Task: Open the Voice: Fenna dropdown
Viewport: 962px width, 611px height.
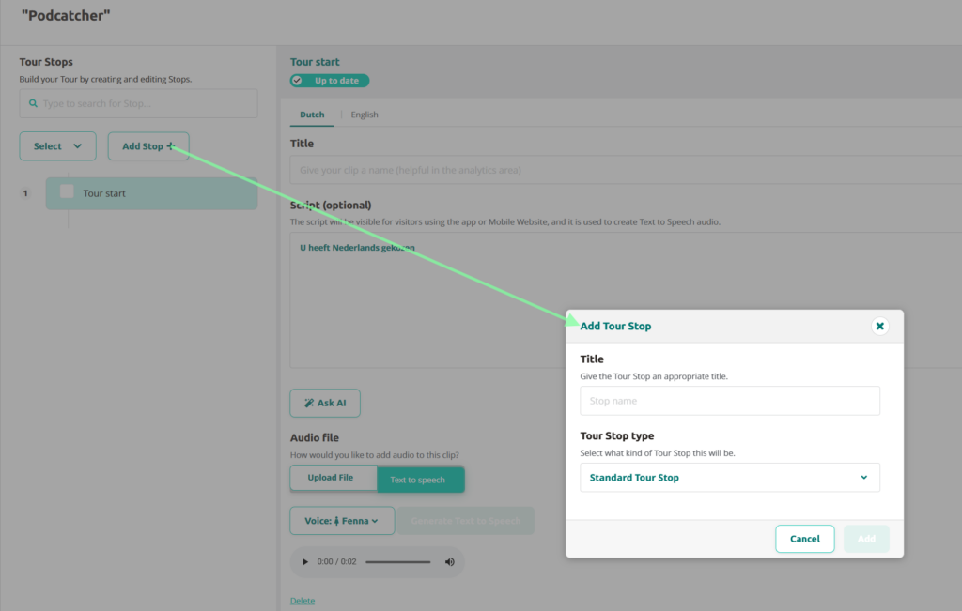Action: tap(342, 521)
